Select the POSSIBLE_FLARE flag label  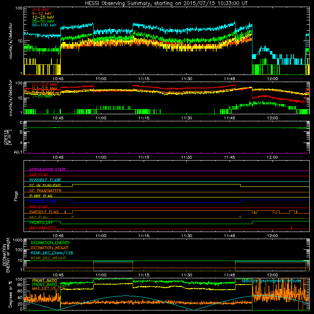[x=45, y=180]
